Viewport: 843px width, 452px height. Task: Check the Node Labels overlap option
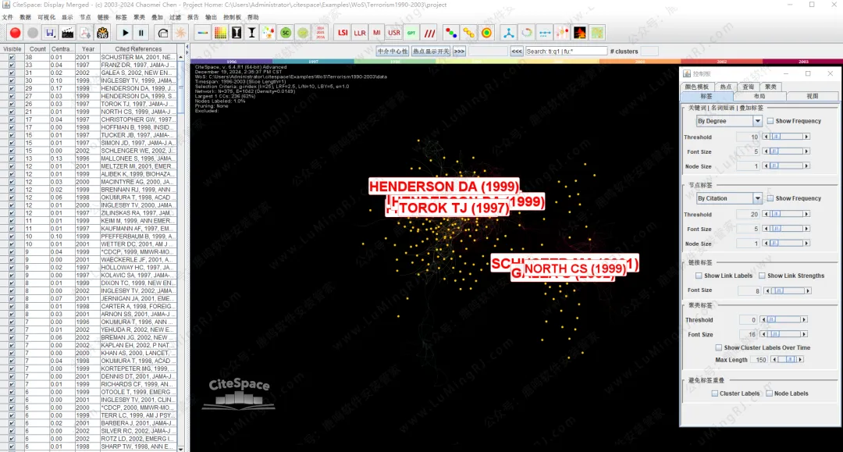(x=770, y=393)
